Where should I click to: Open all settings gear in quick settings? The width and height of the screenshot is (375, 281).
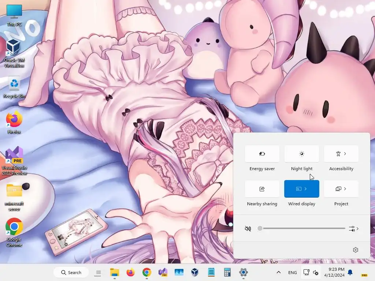pos(355,250)
